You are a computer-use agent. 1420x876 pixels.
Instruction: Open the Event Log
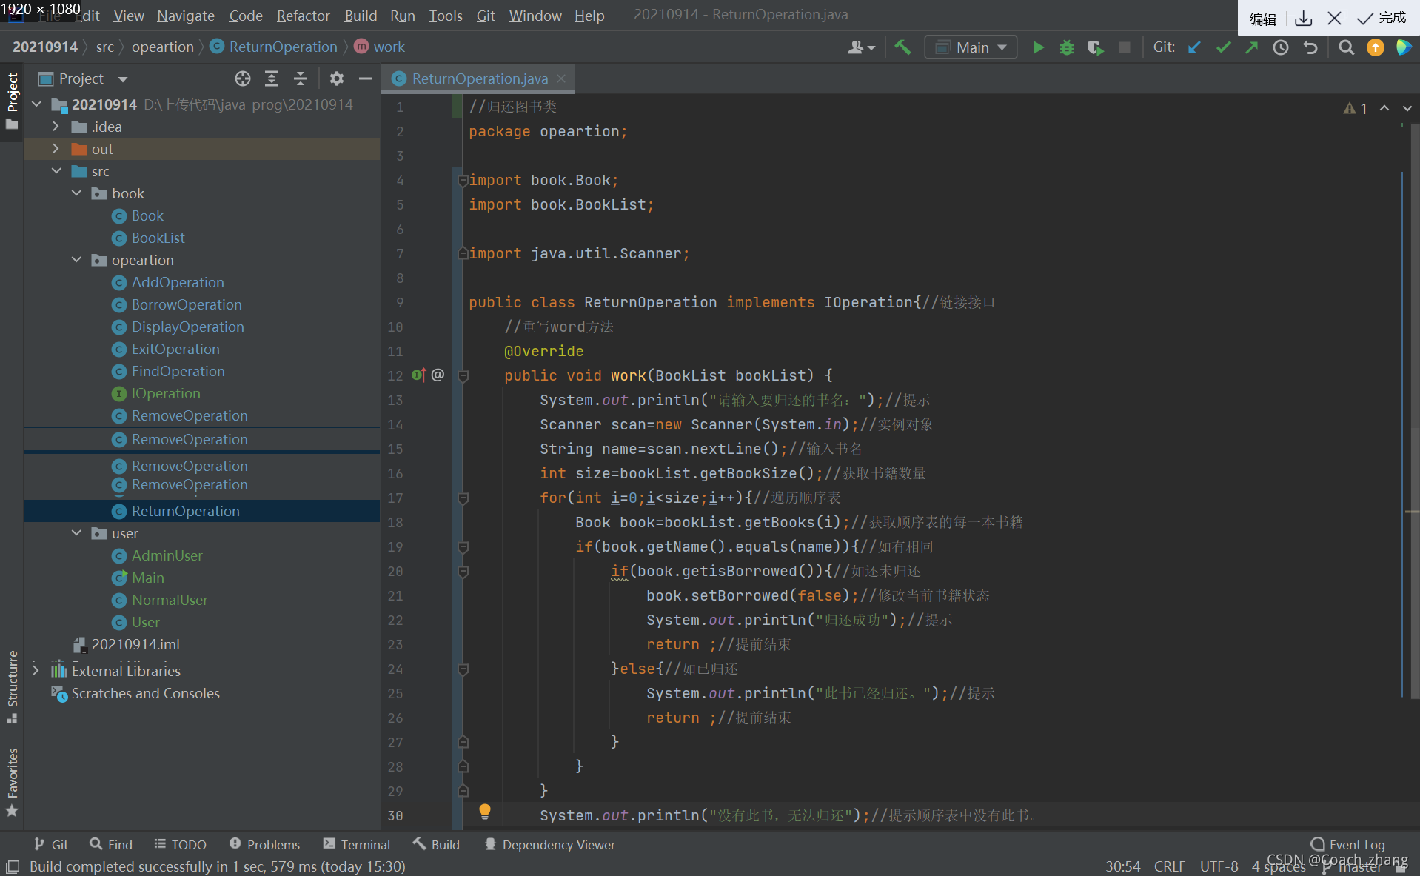[1348, 844]
